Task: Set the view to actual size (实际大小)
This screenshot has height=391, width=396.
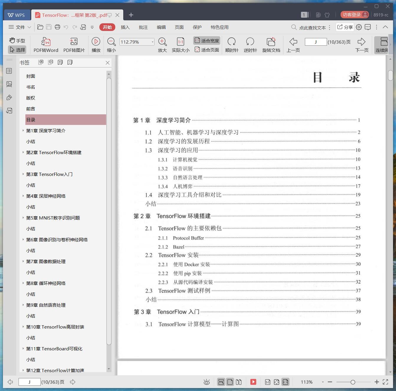Action: [x=180, y=45]
